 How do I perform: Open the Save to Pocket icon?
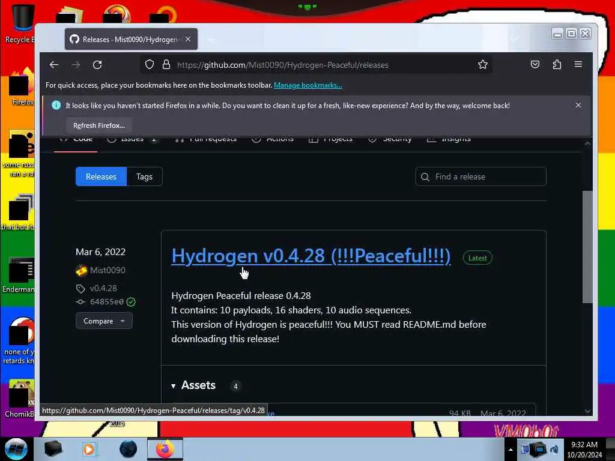(535, 64)
